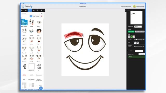Open the Marketplace More Images folder

pyautogui.click(x=24, y=22)
